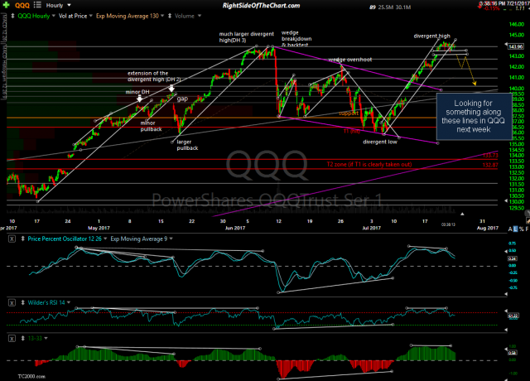530x381 pixels.
Task: Click the move arrows beside Price Percent Oscillator
Action: pos(22,239)
